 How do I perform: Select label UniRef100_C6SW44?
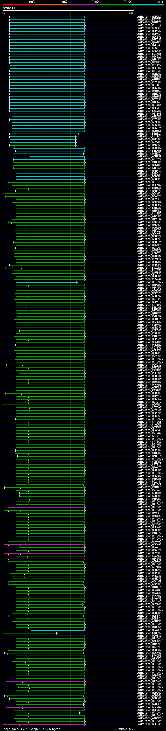149,51
